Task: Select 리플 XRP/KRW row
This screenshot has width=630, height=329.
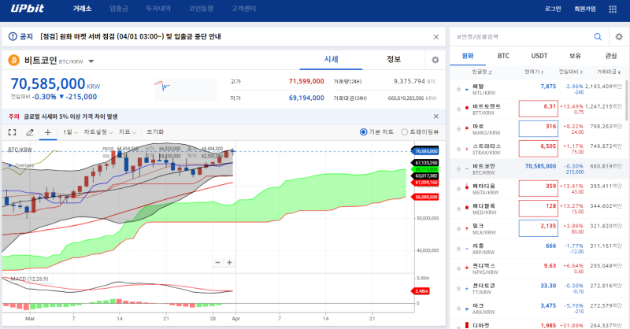Action: [x=539, y=249]
